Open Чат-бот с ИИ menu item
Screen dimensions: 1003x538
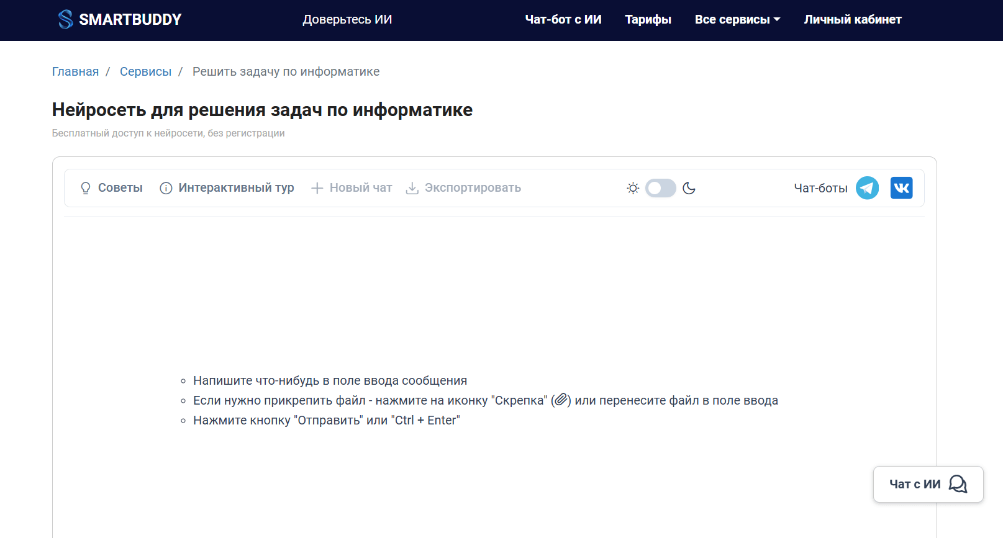pyautogui.click(x=563, y=20)
